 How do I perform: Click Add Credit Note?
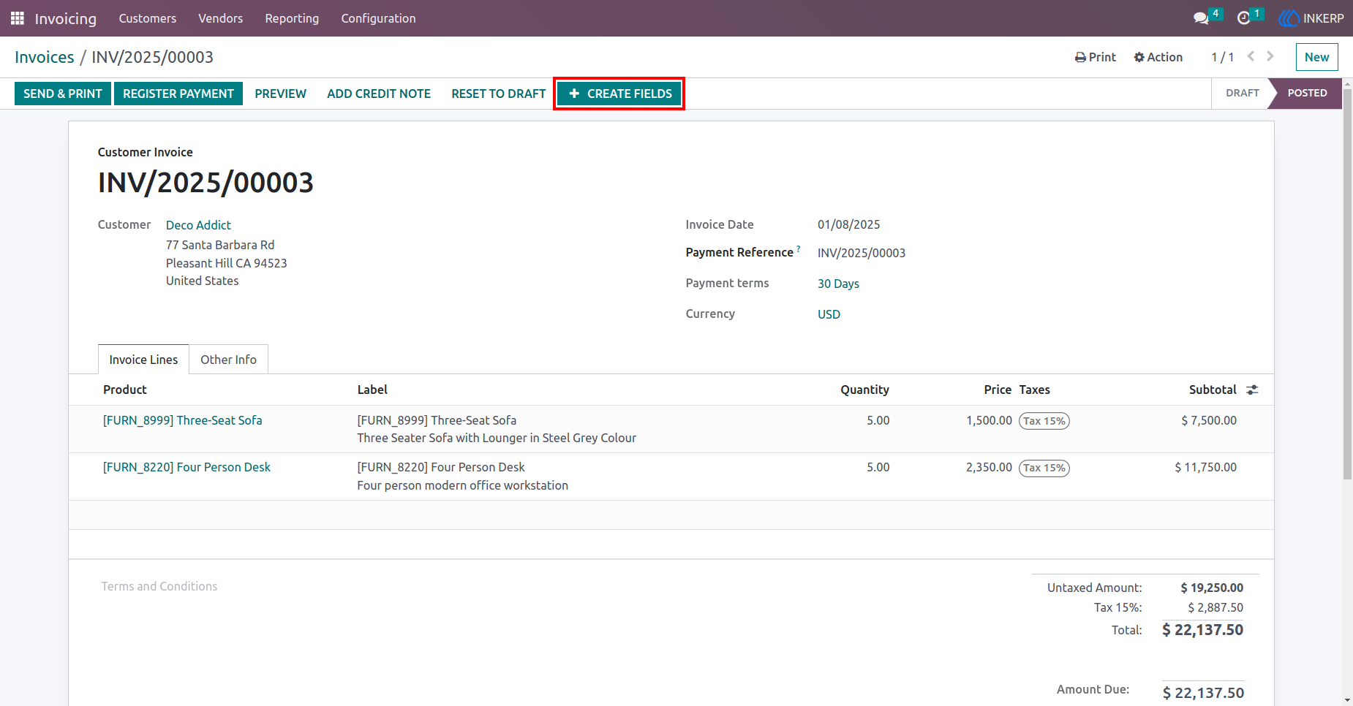[379, 94]
